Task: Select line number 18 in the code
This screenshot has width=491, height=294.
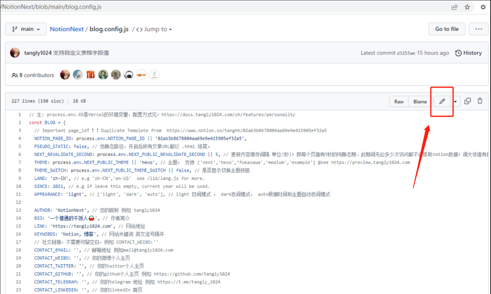Action: click(x=18, y=250)
